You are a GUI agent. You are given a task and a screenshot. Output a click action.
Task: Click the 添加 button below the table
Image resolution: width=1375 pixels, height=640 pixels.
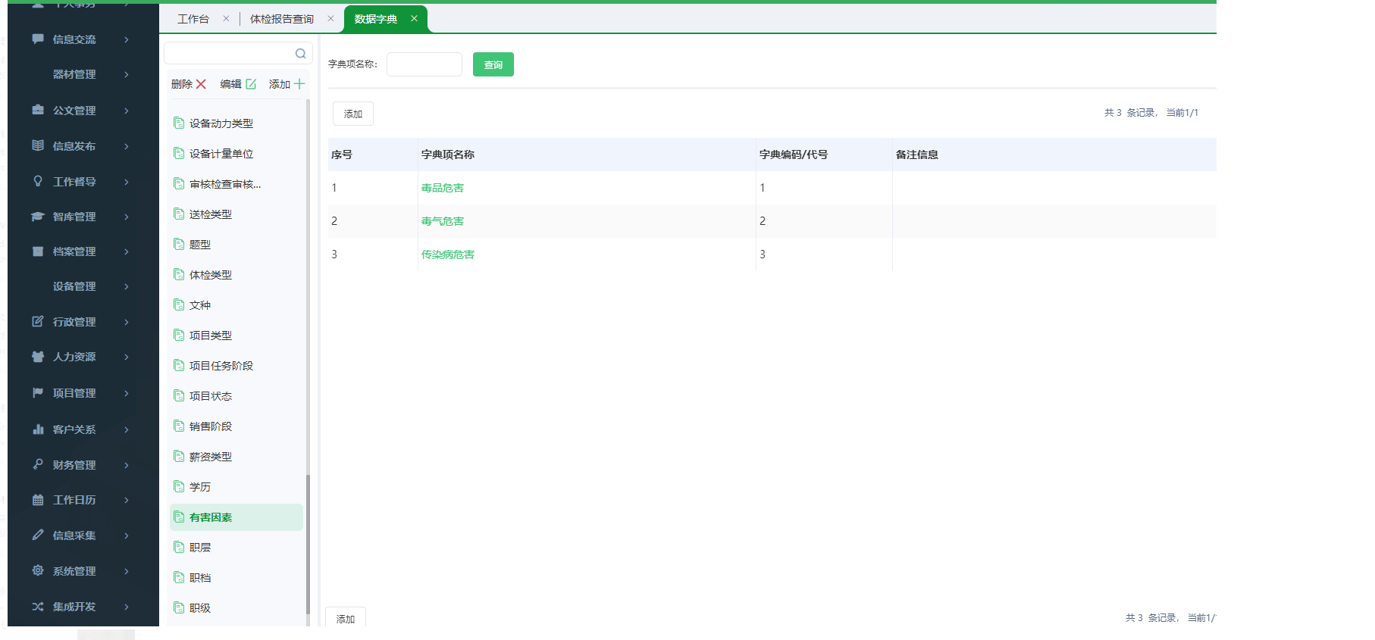tap(346, 618)
